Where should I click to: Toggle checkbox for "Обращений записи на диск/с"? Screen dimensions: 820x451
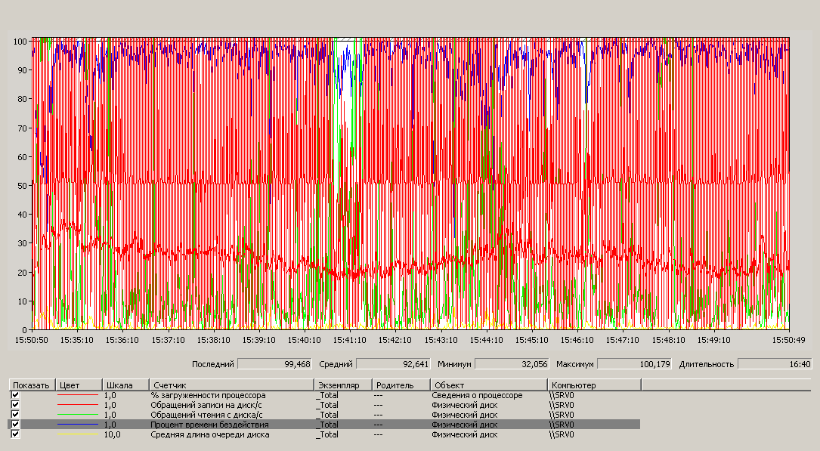(15, 405)
